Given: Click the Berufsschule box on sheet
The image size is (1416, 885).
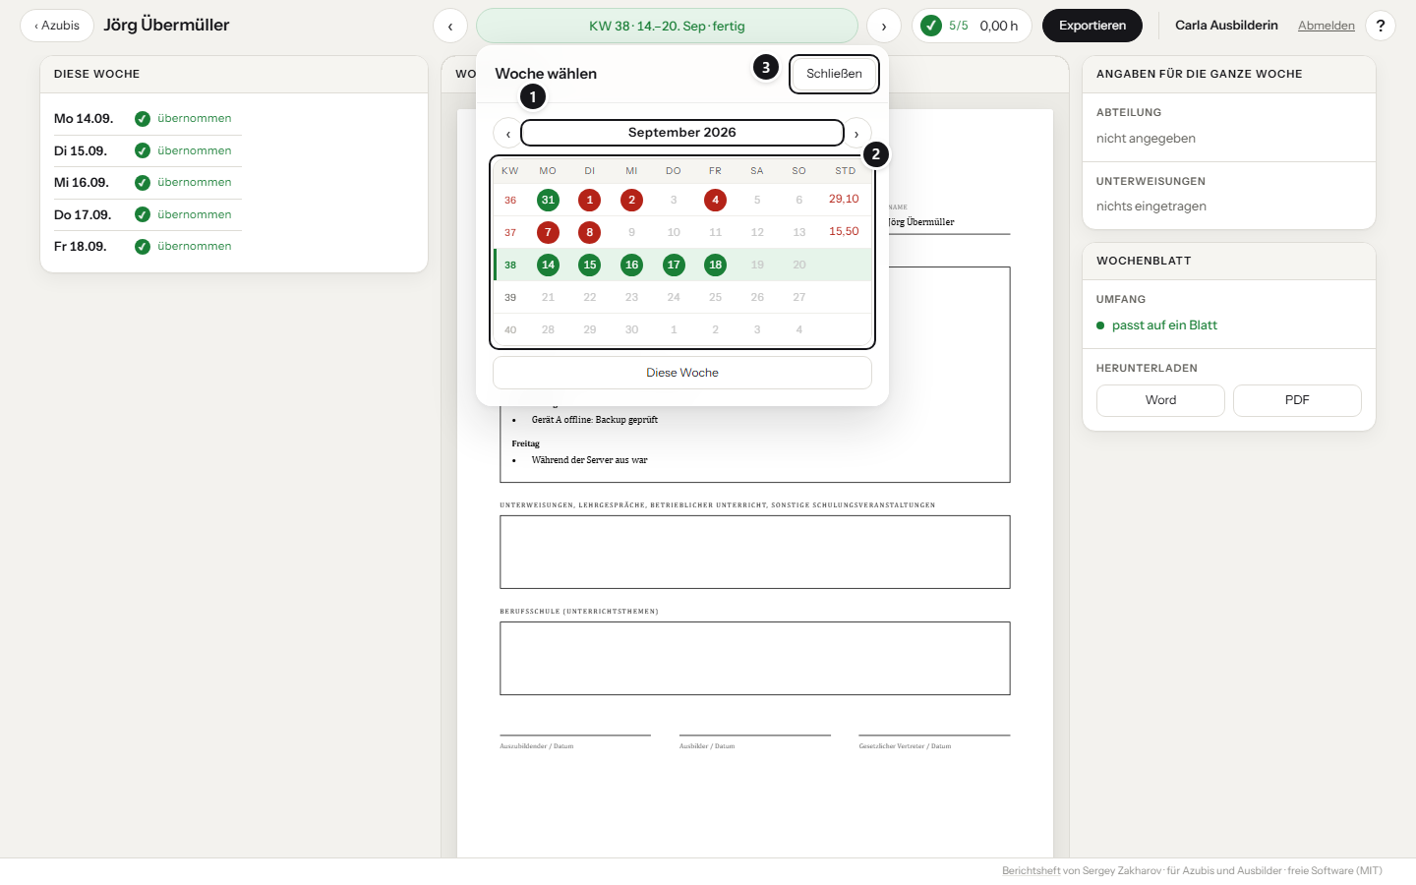Looking at the screenshot, I should click(x=754, y=658).
